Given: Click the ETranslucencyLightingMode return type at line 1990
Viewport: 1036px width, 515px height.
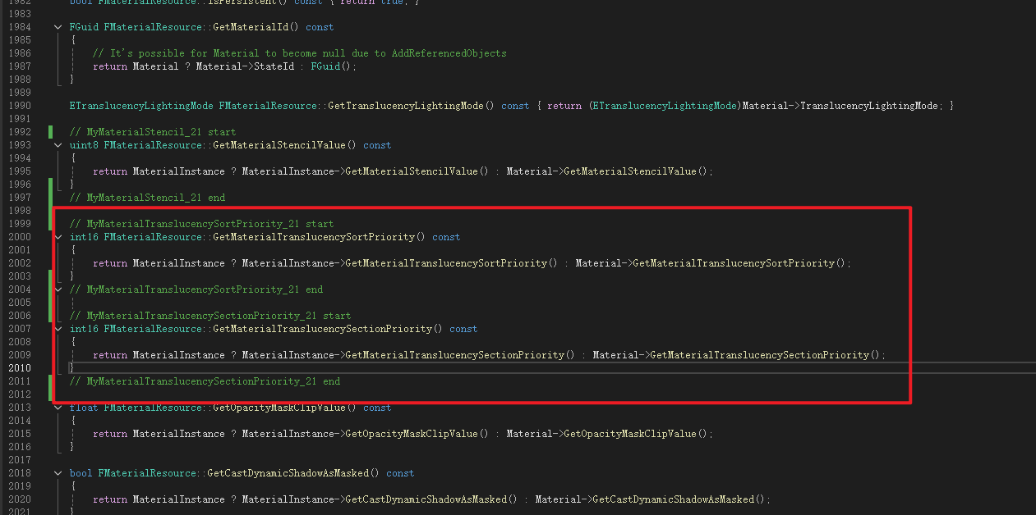Looking at the screenshot, I should [141, 106].
